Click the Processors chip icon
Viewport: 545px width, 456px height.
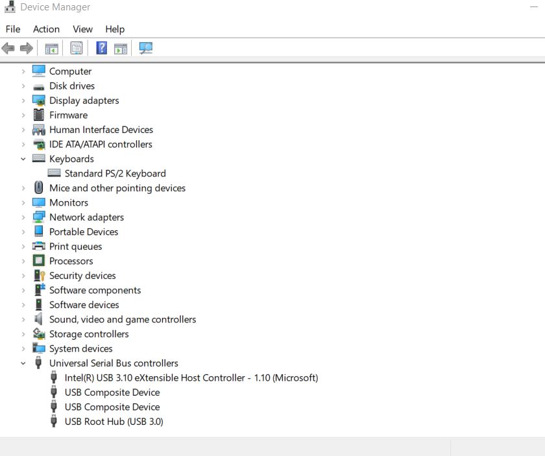[38, 261]
